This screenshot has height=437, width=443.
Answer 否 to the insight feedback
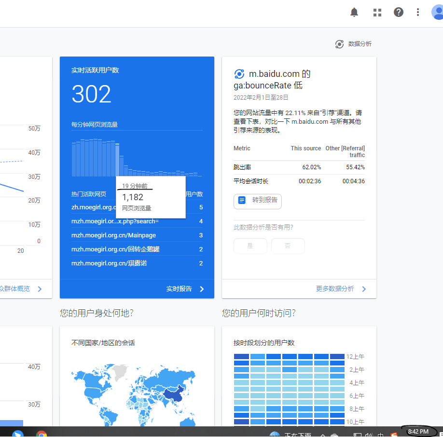288,246
